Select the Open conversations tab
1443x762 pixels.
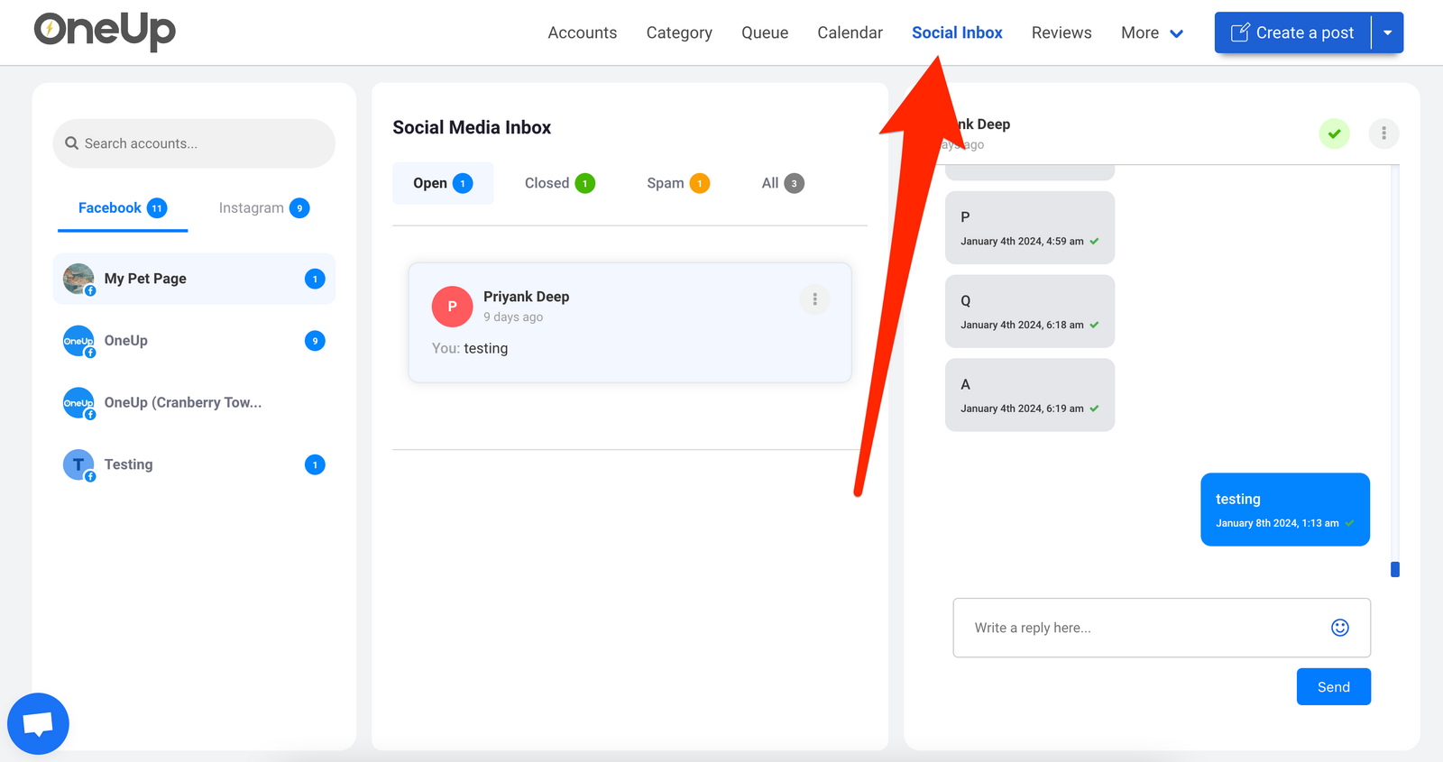tap(443, 183)
